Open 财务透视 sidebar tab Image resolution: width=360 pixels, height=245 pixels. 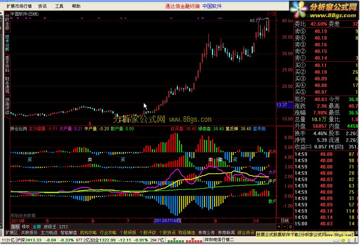click(x=7, y=85)
